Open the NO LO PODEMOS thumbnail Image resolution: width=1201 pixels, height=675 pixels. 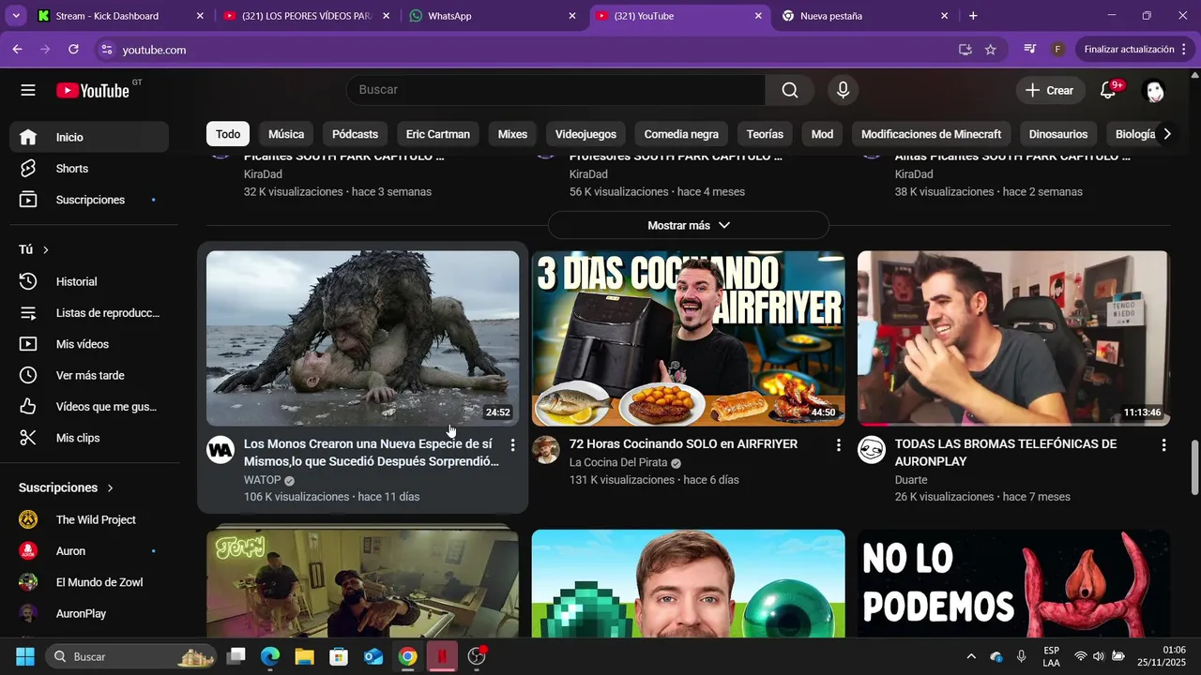[1013, 583]
